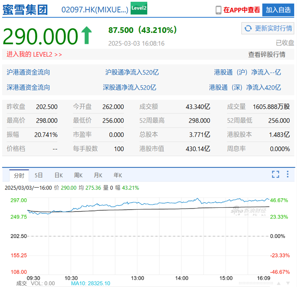Open 进入我的 LEVEL2 >> link
The height and width of the screenshot is (287, 297).
(x=34, y=54)
